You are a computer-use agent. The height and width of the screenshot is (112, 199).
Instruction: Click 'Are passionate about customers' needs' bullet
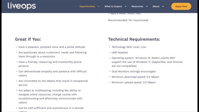(x=53, y=54)
